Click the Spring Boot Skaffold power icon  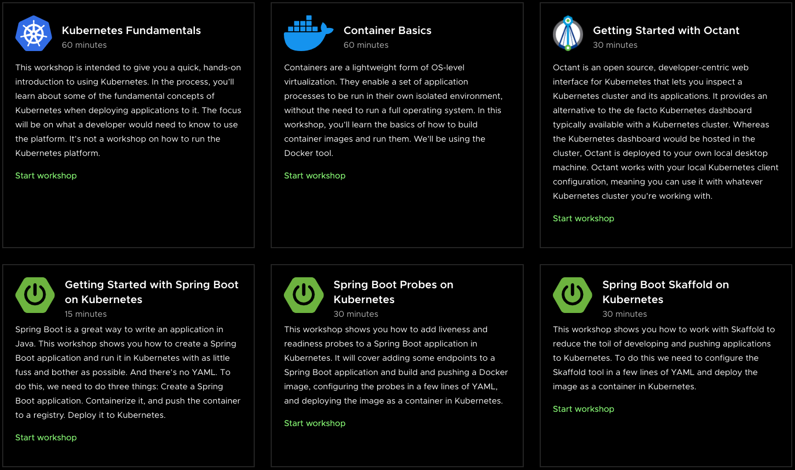click(x=572, y=295)
